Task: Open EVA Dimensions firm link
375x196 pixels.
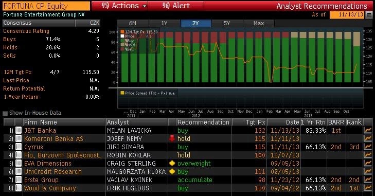Action: tap(48, 164)
